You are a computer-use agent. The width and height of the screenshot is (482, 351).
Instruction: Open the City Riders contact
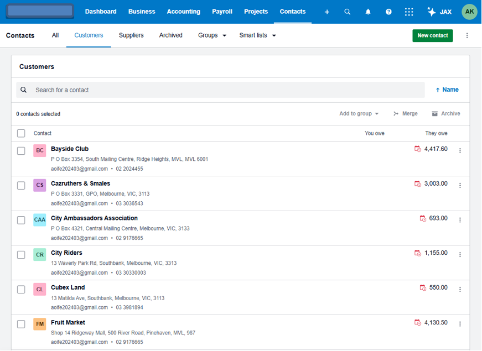[x=66, y=253]
